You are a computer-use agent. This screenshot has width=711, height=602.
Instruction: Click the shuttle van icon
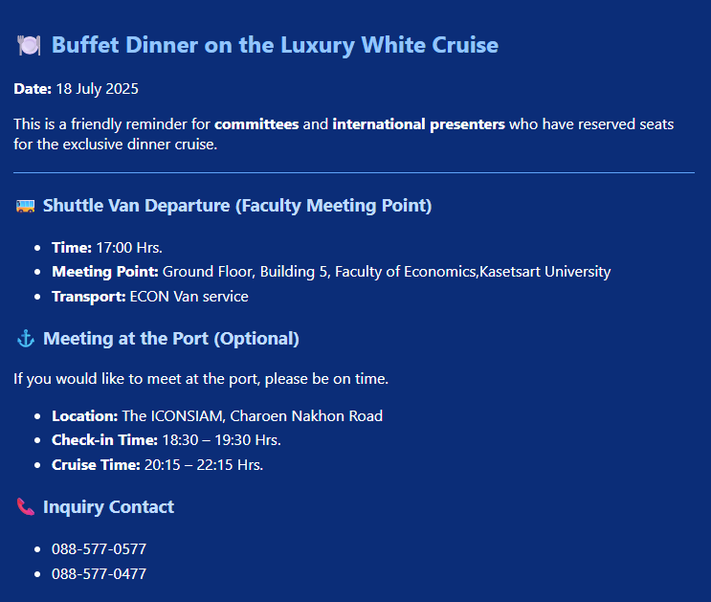coord(26,206)
